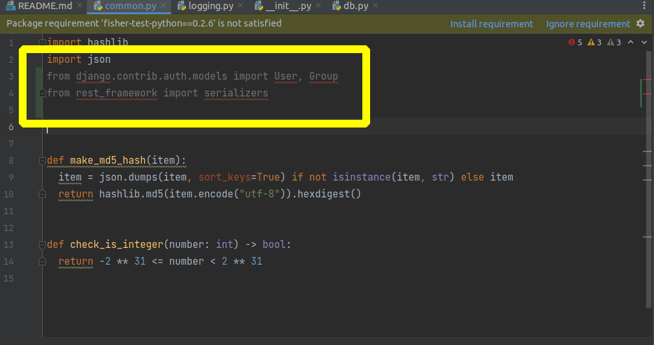Click the "utf-8" string literal
This screenshot has width=654, height=345.
coord(259,194)
